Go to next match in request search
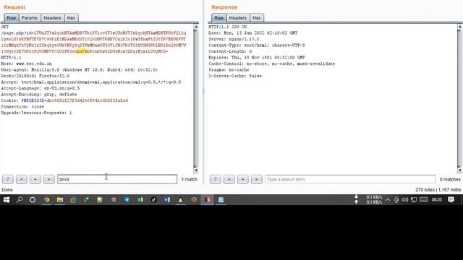 (49, 179)
